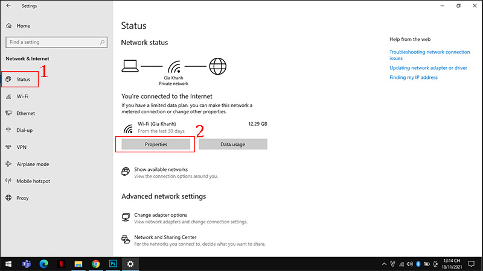Launch Photoshop from the taskbar
The image size is (483, 271).
[x=113, y=264]
